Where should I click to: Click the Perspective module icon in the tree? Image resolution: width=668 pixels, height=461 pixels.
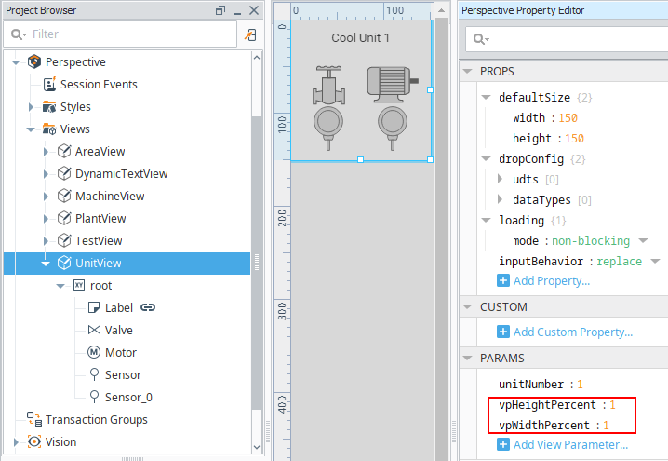coord(34,61)
